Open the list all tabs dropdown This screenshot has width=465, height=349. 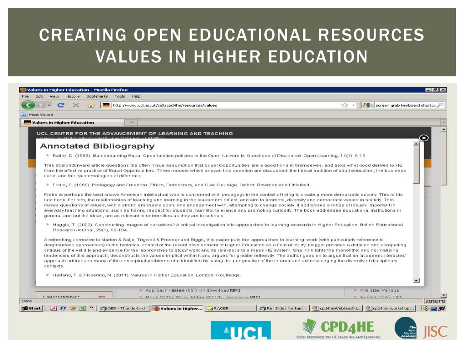click(444, 122)
